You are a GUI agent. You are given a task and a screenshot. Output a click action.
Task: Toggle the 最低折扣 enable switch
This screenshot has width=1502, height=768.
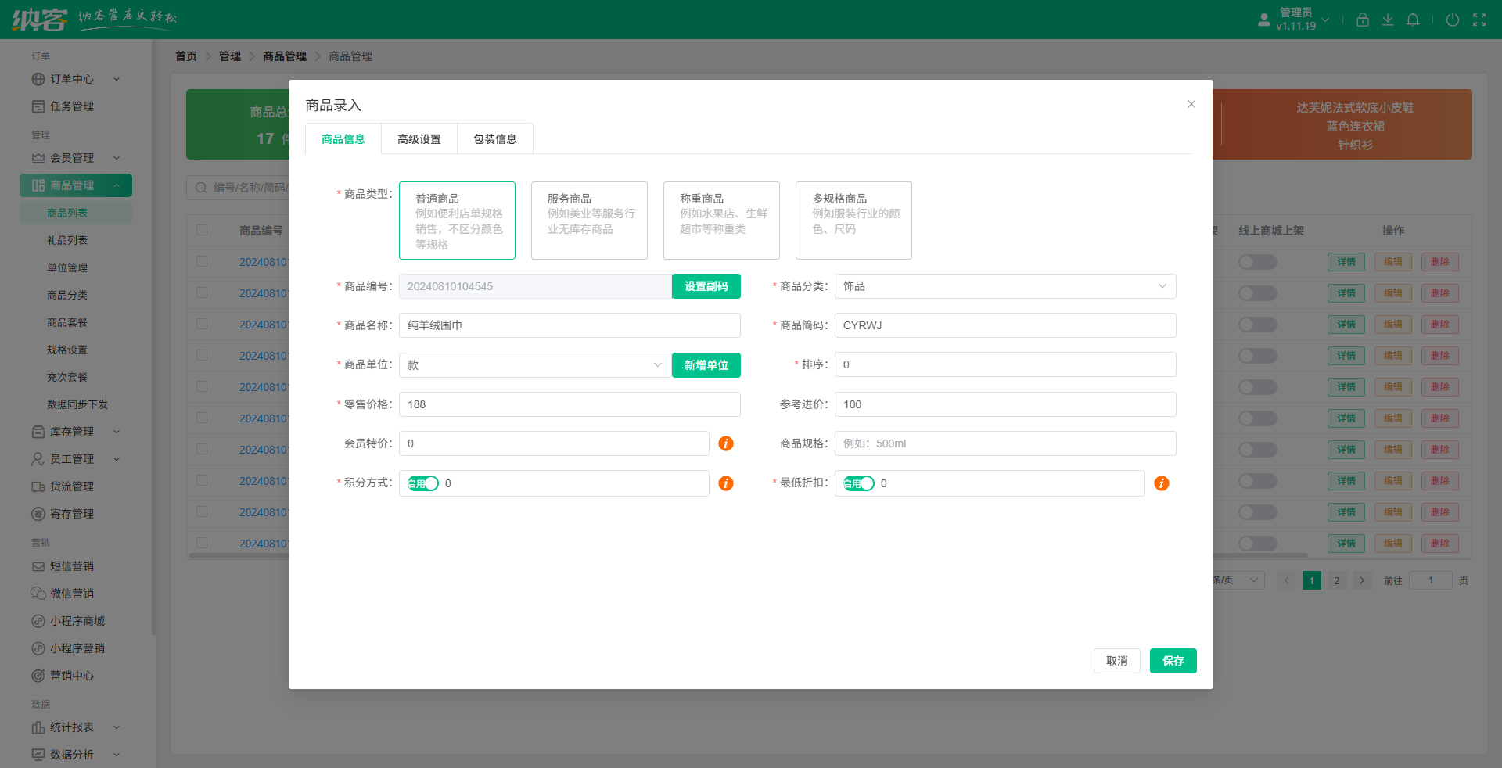[x=858, y=483]
